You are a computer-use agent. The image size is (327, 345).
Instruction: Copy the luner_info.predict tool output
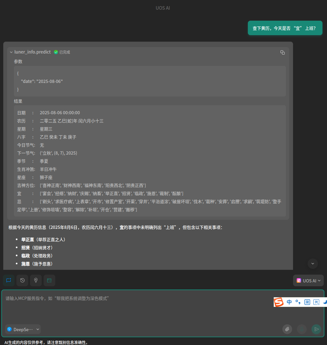point(282,52)
